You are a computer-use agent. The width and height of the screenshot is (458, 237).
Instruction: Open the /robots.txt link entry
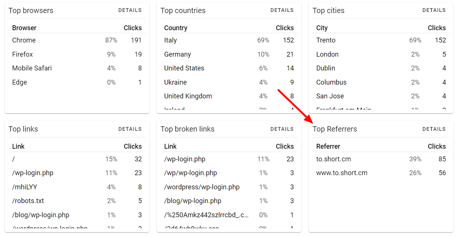(x=28, y=200)
